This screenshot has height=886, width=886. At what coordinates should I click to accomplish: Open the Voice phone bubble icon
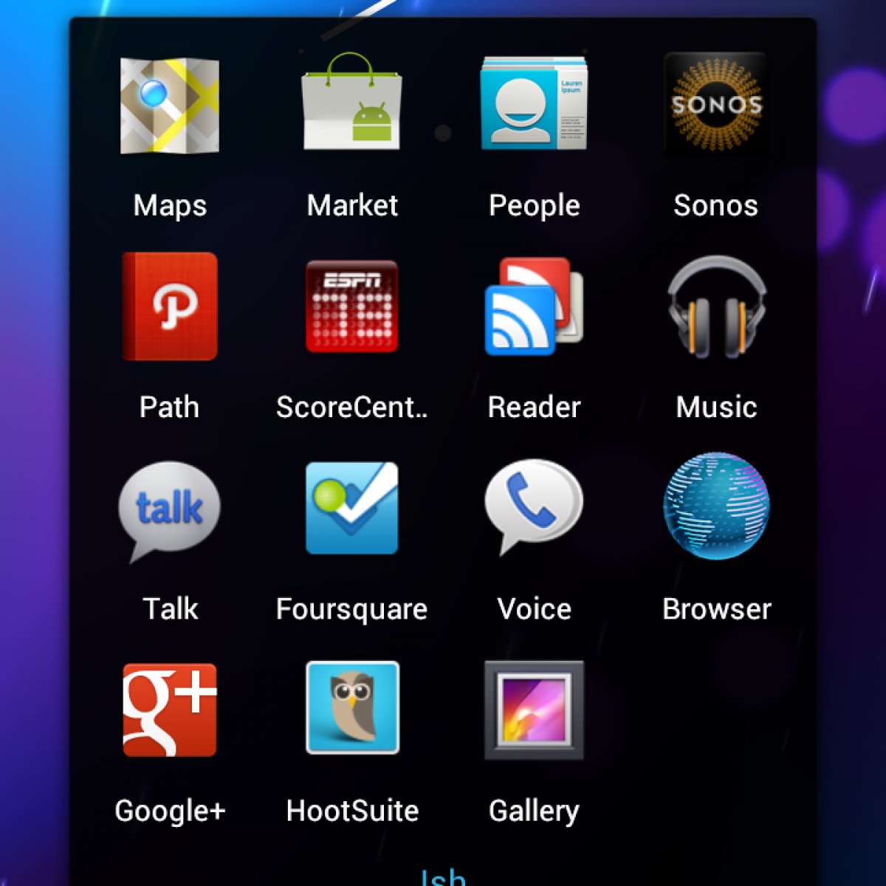pyautogui.click(x=534, y=506)
